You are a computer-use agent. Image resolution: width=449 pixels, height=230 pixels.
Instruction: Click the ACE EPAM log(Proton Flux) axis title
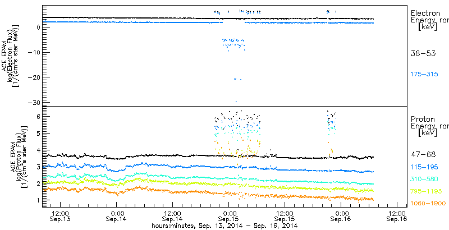click(19, 157)
